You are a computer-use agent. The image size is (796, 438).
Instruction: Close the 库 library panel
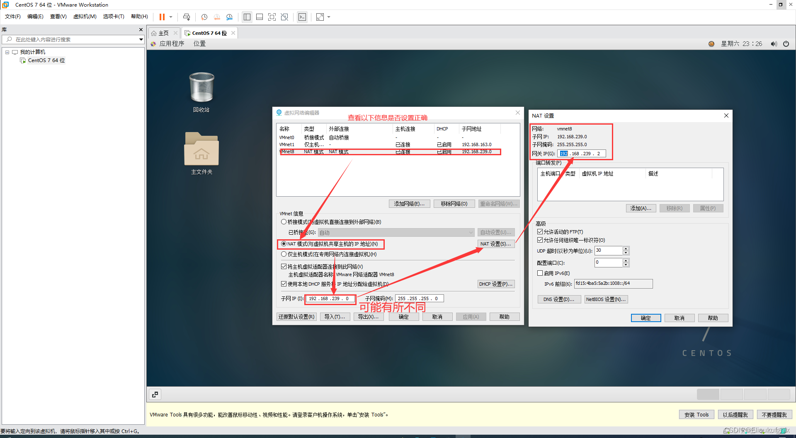[141, 30]
